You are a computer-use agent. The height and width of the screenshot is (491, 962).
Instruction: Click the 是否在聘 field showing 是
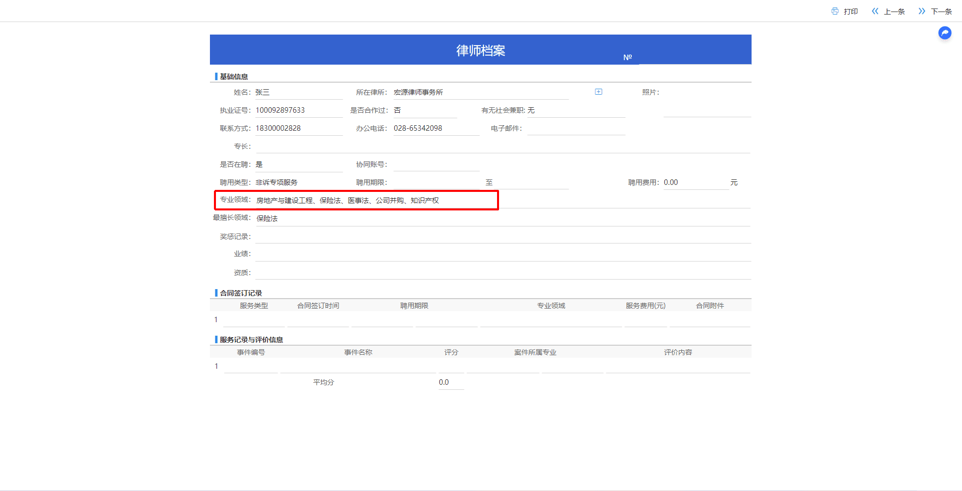point(299,164)
